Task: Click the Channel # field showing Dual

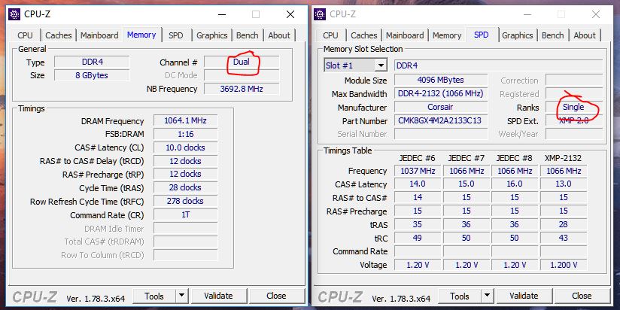Action: (x=242, y=62)
